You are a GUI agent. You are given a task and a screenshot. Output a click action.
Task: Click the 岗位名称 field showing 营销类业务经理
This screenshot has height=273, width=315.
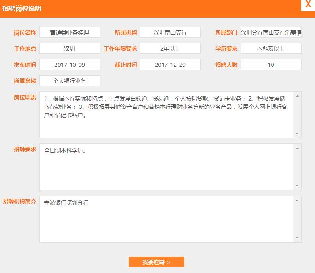pos(69,32)
